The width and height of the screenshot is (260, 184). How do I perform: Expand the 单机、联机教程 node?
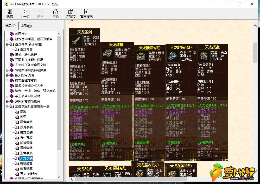point(7,55)
